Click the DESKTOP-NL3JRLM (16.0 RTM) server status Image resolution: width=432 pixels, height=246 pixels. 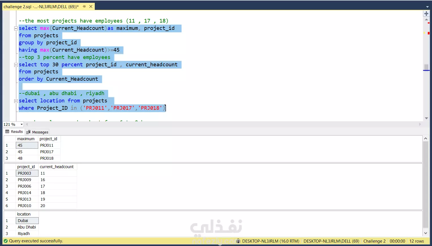point(271,241)
